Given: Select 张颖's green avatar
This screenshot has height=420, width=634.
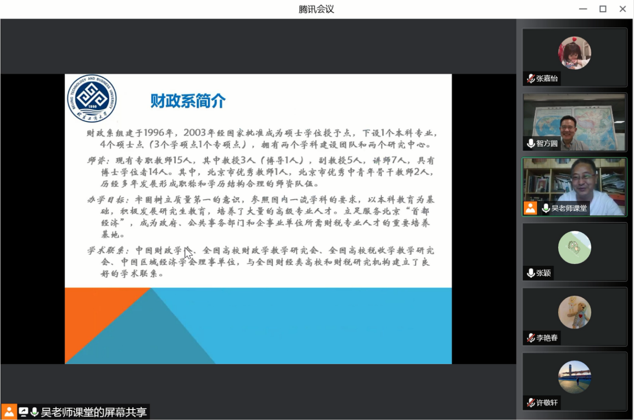Looking at the screenshot, I should coord(574,247).
